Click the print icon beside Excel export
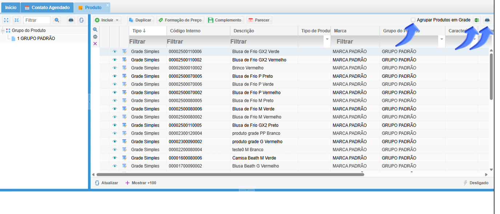Image resolution: width=500 pixels, height=214 pixels. pyautogui.click(x=487, y=20)
